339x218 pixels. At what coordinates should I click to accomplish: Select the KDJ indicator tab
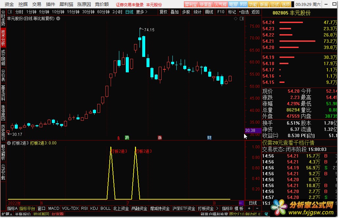point(94,208)
